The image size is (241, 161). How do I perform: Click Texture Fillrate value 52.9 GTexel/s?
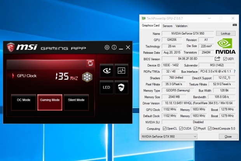222,84
